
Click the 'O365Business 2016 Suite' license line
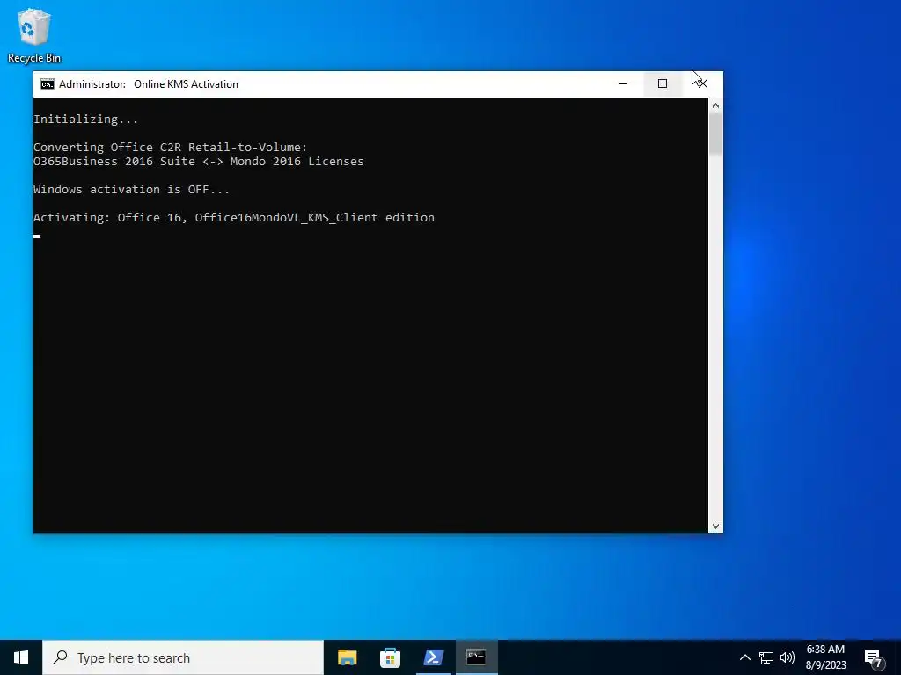pos(198,162)
